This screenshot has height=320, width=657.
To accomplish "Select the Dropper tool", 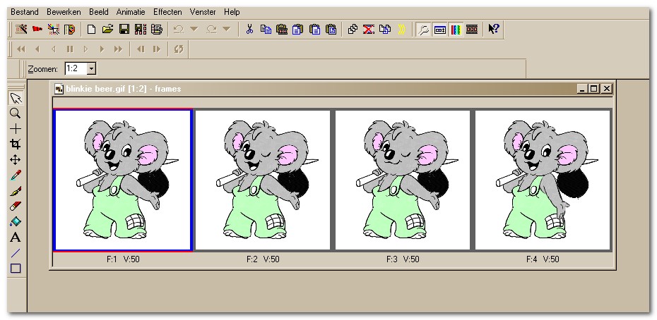I will (x=16, y=176).
